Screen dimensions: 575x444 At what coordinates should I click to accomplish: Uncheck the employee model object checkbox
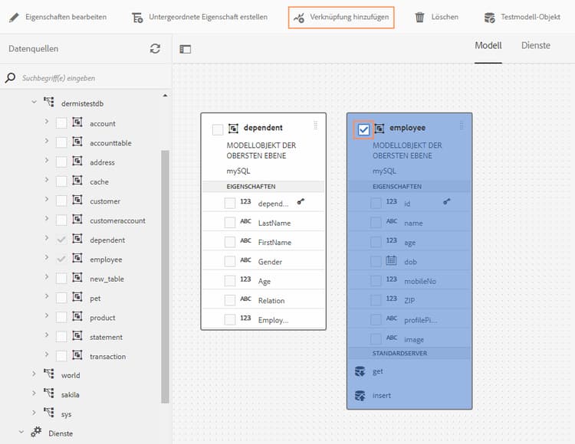tap(363, 129)
